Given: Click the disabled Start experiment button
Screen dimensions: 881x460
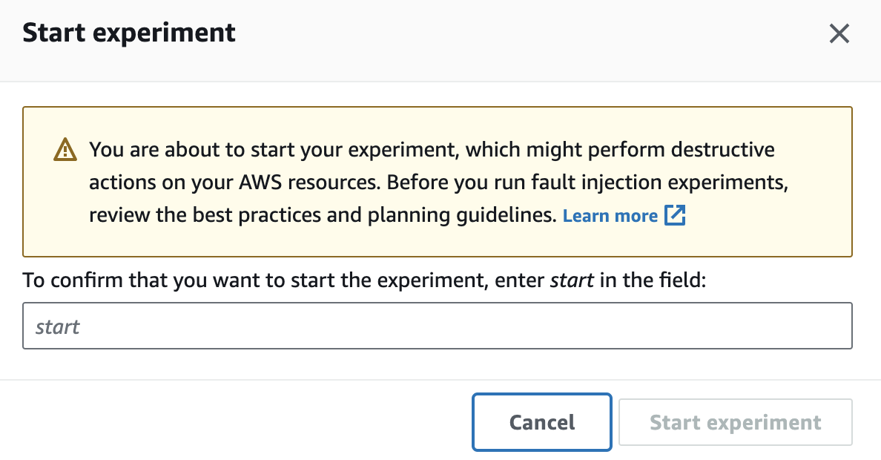Looking at the screenshot, I should (736, 422).
